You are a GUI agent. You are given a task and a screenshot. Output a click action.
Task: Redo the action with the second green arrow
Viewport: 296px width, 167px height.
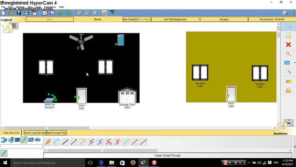[68, 13]
